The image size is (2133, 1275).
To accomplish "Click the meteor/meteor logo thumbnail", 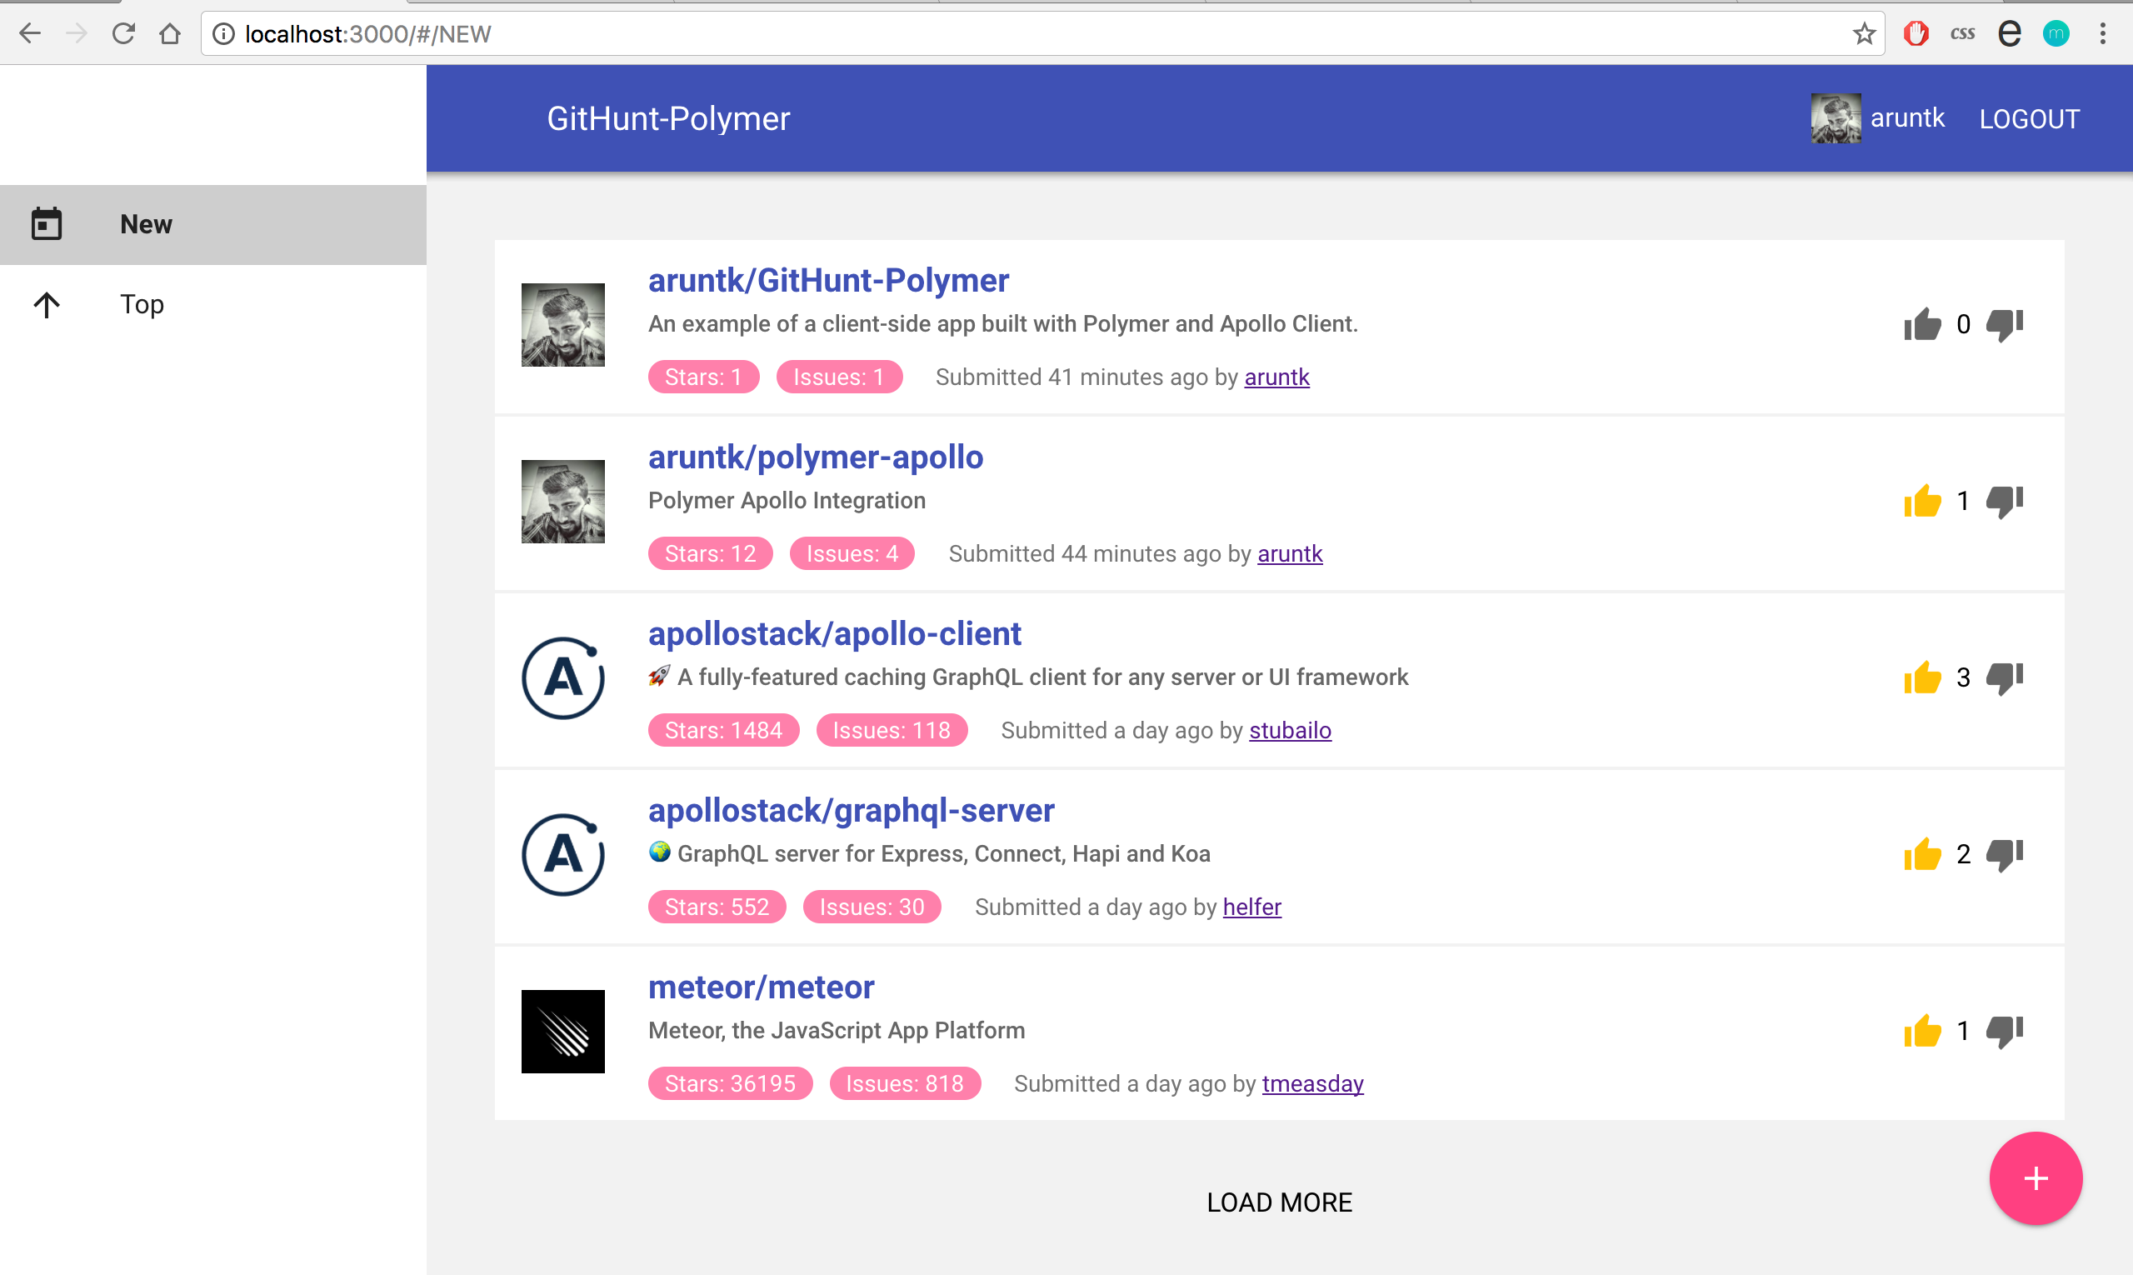I will [562, 1031].
